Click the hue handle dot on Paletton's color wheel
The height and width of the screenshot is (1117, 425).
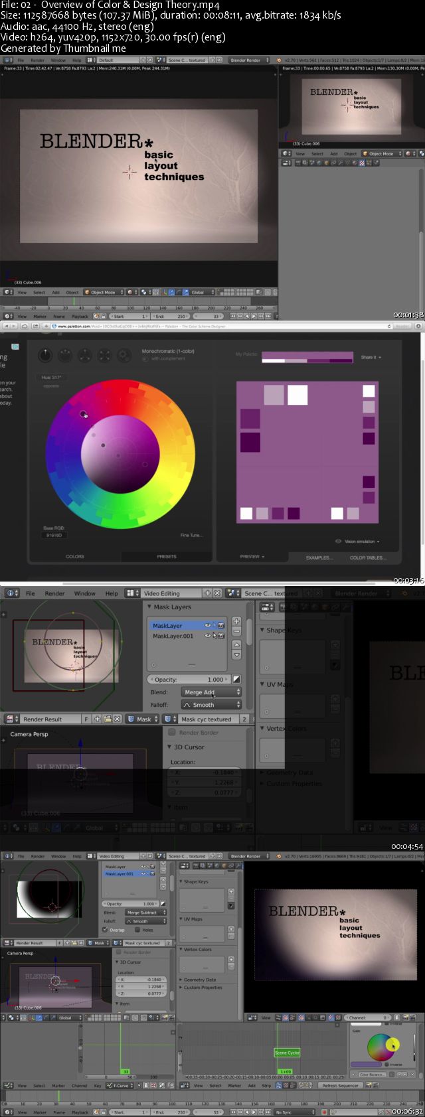click(84, 414)
